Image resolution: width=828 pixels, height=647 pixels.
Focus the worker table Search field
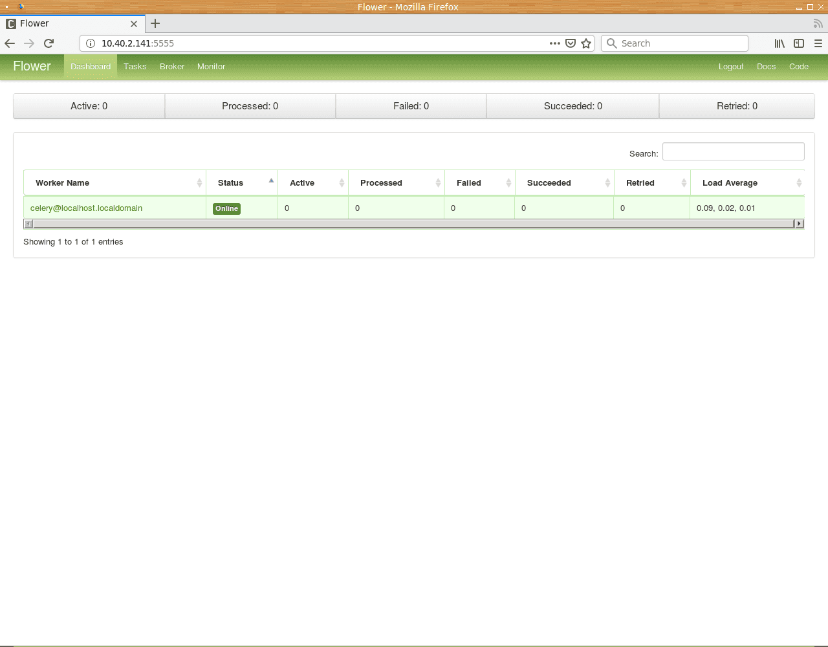pyautogui.click(x=734, y=151)
